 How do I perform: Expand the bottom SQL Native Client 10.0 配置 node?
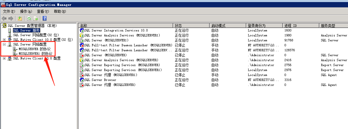[x=4, y=58]
